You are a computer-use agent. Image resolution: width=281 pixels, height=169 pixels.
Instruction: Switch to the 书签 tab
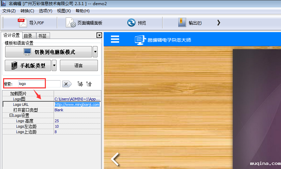42,36
